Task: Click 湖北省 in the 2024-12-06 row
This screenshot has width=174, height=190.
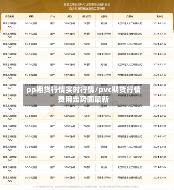Action: tap(104, 147)
